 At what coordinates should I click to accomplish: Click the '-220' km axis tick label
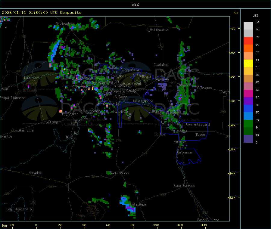232,198
